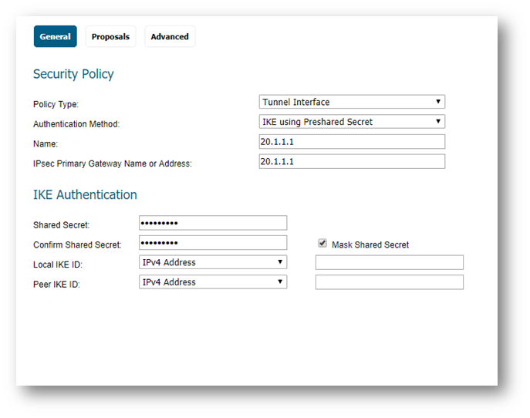
Task: Click the Mask Shared Secret label text
Action: coord(370,244)
